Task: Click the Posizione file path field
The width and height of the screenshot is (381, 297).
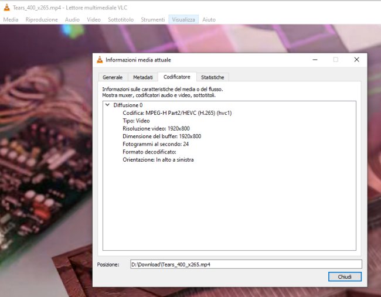Action: 246,264
